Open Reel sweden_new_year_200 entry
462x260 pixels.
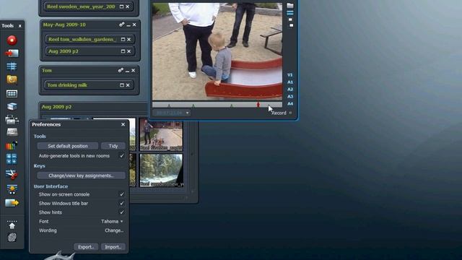(81, 6)
